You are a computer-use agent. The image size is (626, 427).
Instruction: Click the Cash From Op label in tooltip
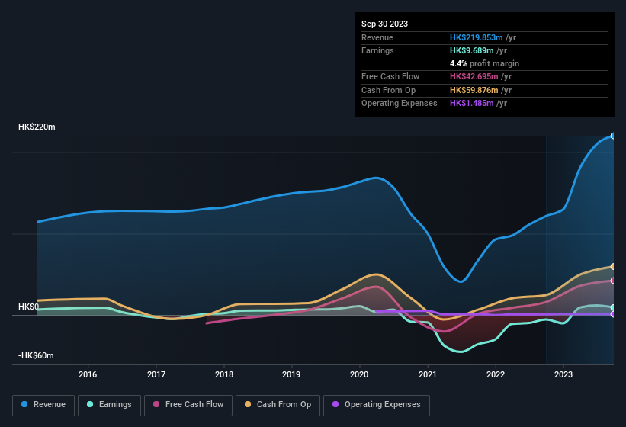point(388,90)
